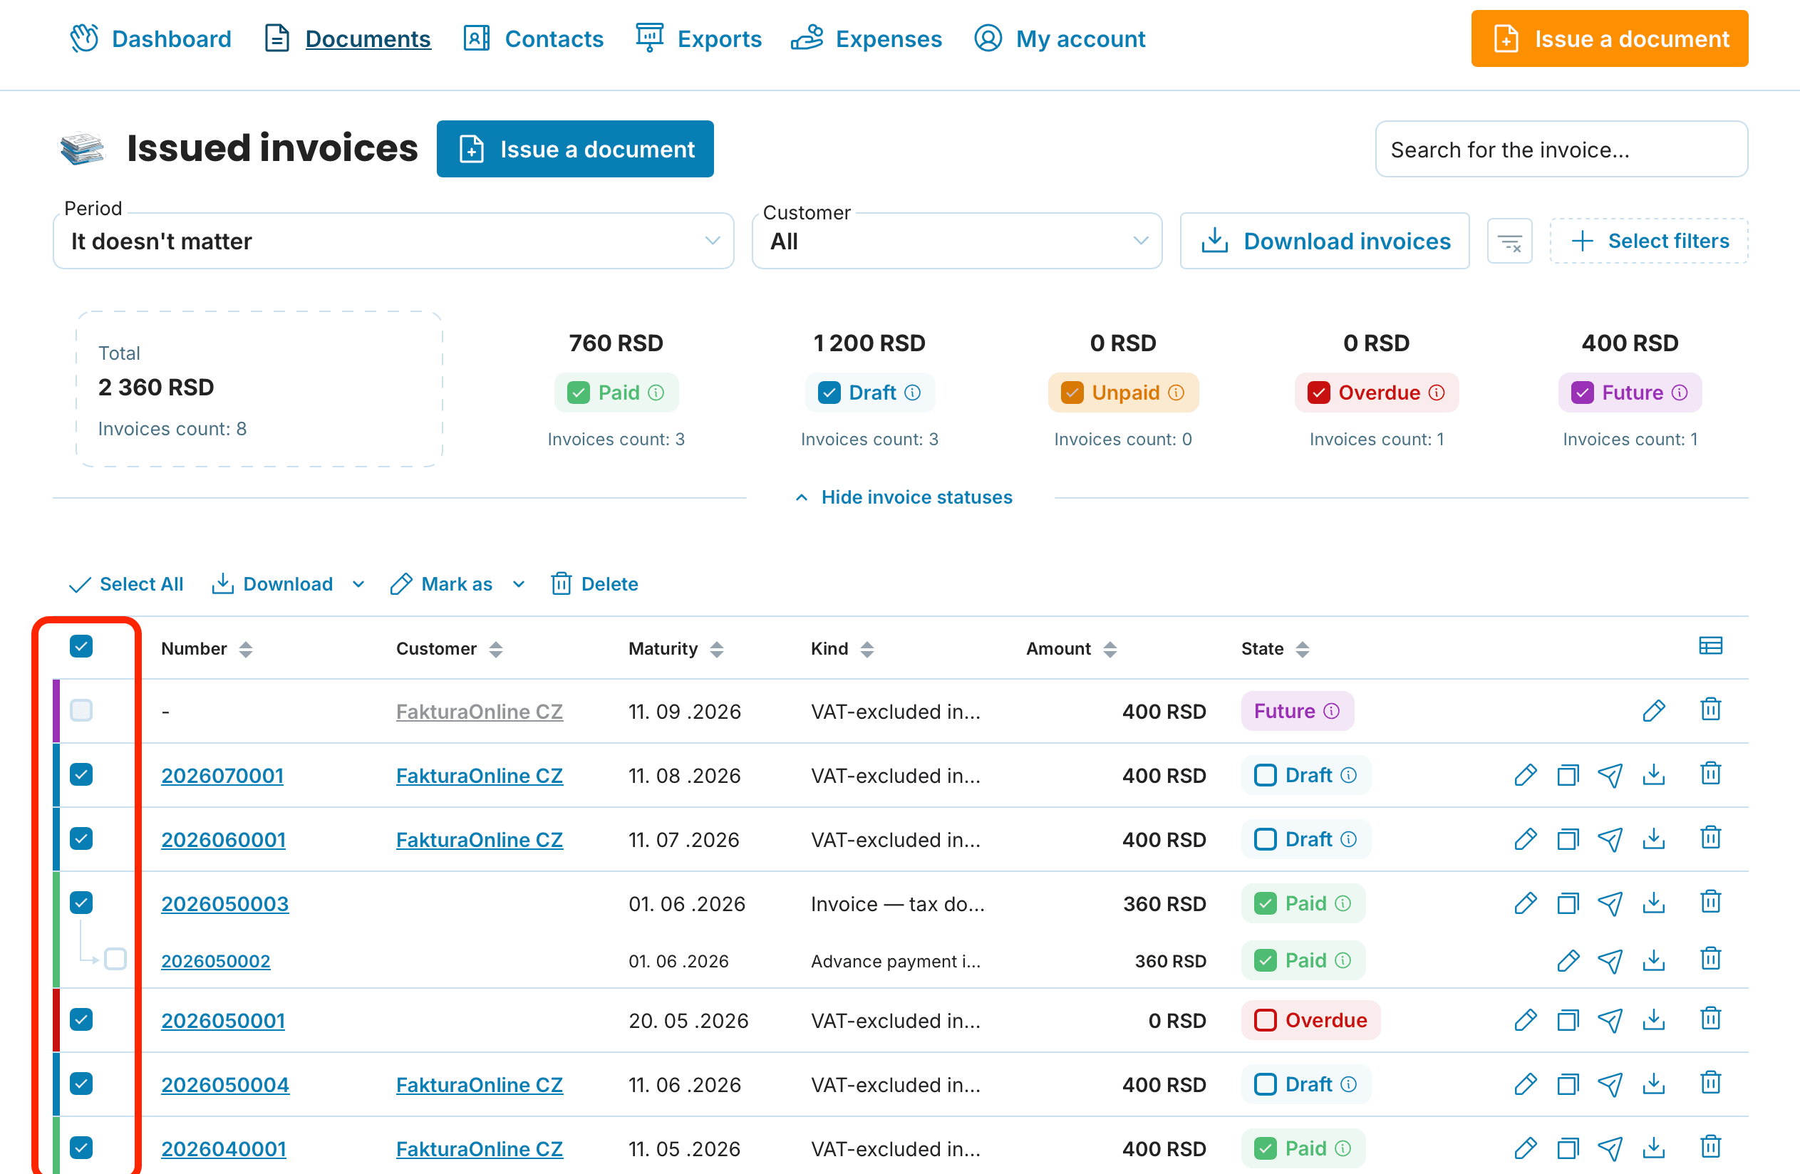Open invoice number 2026050001 link
This screenshot has height=1174, width=1800.
(223, 1021)
